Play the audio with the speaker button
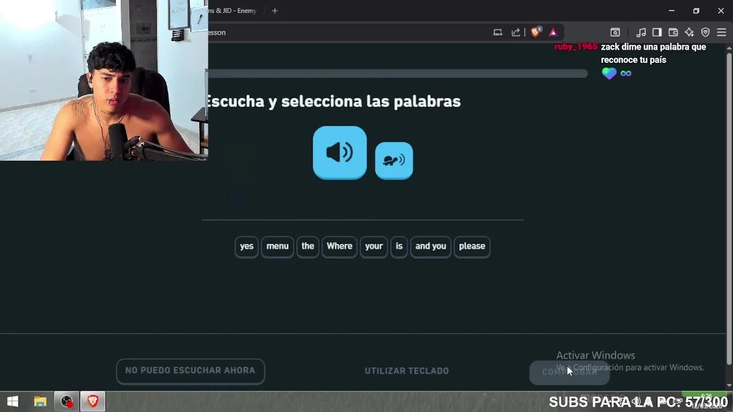 340,153
